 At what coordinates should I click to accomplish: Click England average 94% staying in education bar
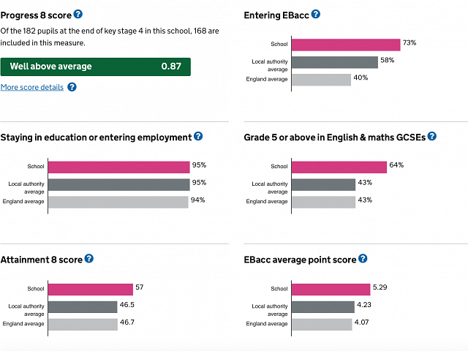click(118, 202)
